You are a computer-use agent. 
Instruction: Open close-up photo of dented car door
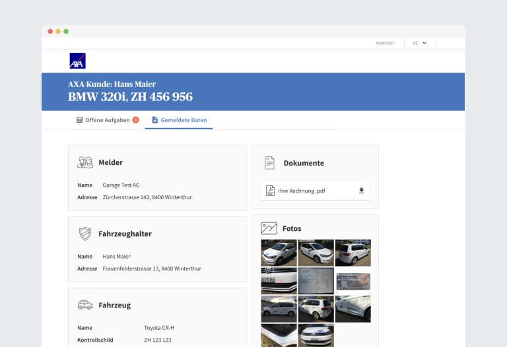coord(353,309)
